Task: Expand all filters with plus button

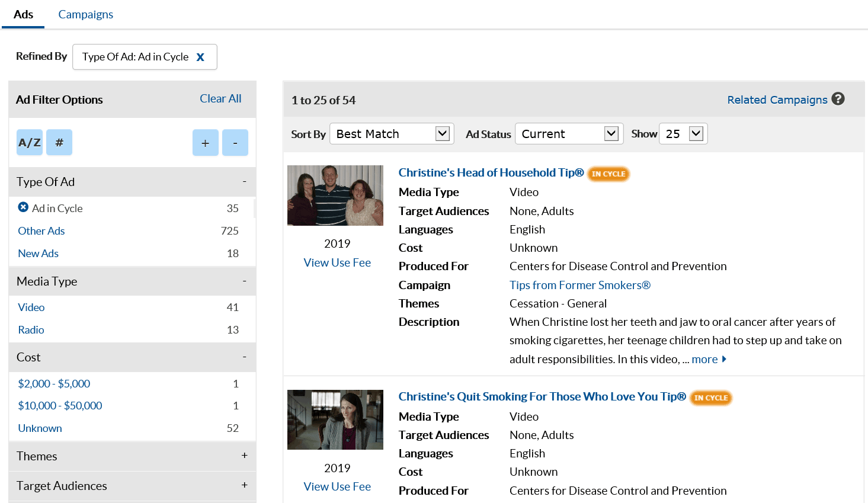Action: (x=205, y=143)
